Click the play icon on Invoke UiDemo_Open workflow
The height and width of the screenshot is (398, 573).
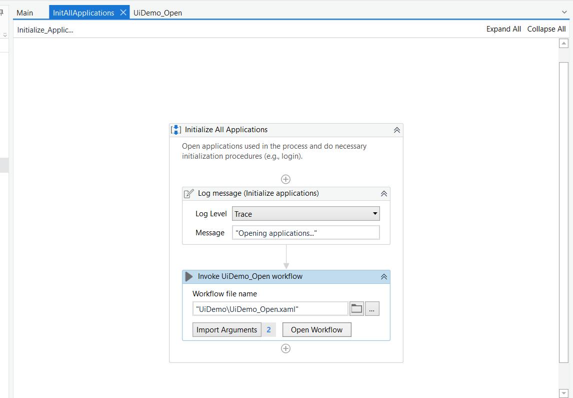click(188, 276)
